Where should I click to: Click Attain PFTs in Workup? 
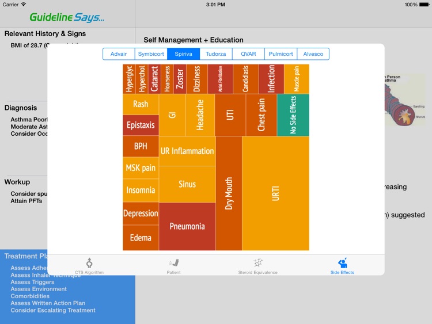(26, 201)
